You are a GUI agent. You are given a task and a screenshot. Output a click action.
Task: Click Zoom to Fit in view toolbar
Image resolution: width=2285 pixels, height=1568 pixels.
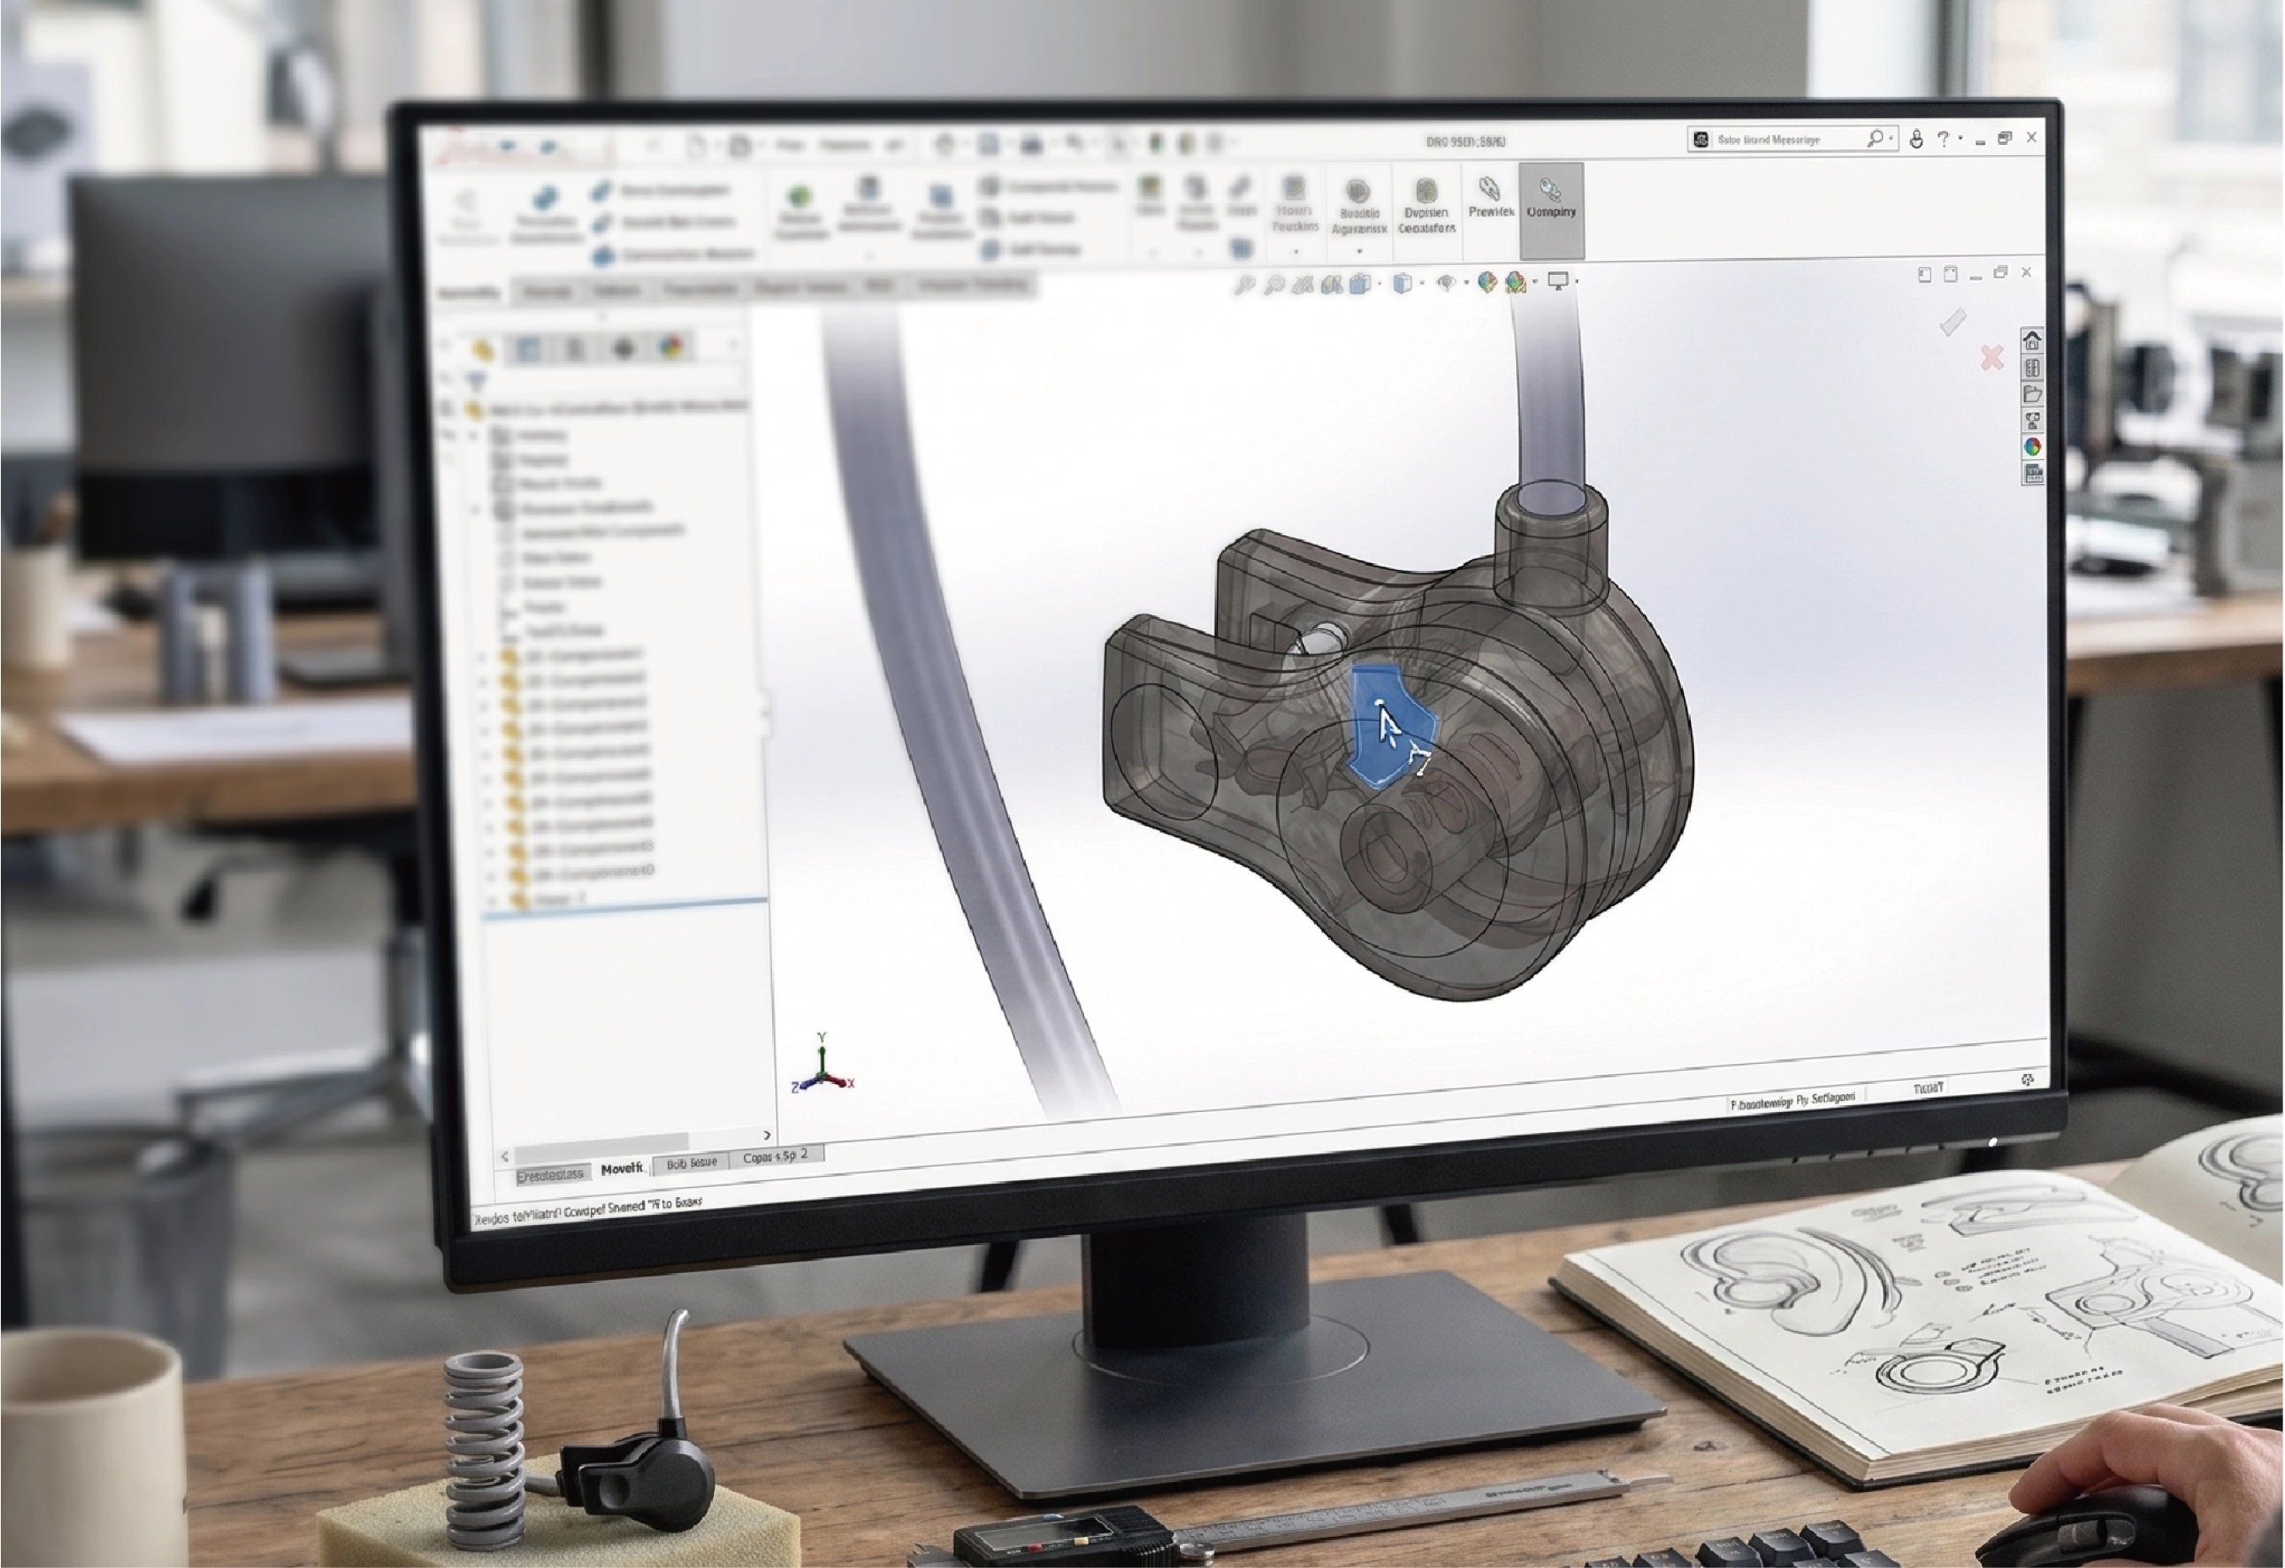click(x=1245, y=285)
